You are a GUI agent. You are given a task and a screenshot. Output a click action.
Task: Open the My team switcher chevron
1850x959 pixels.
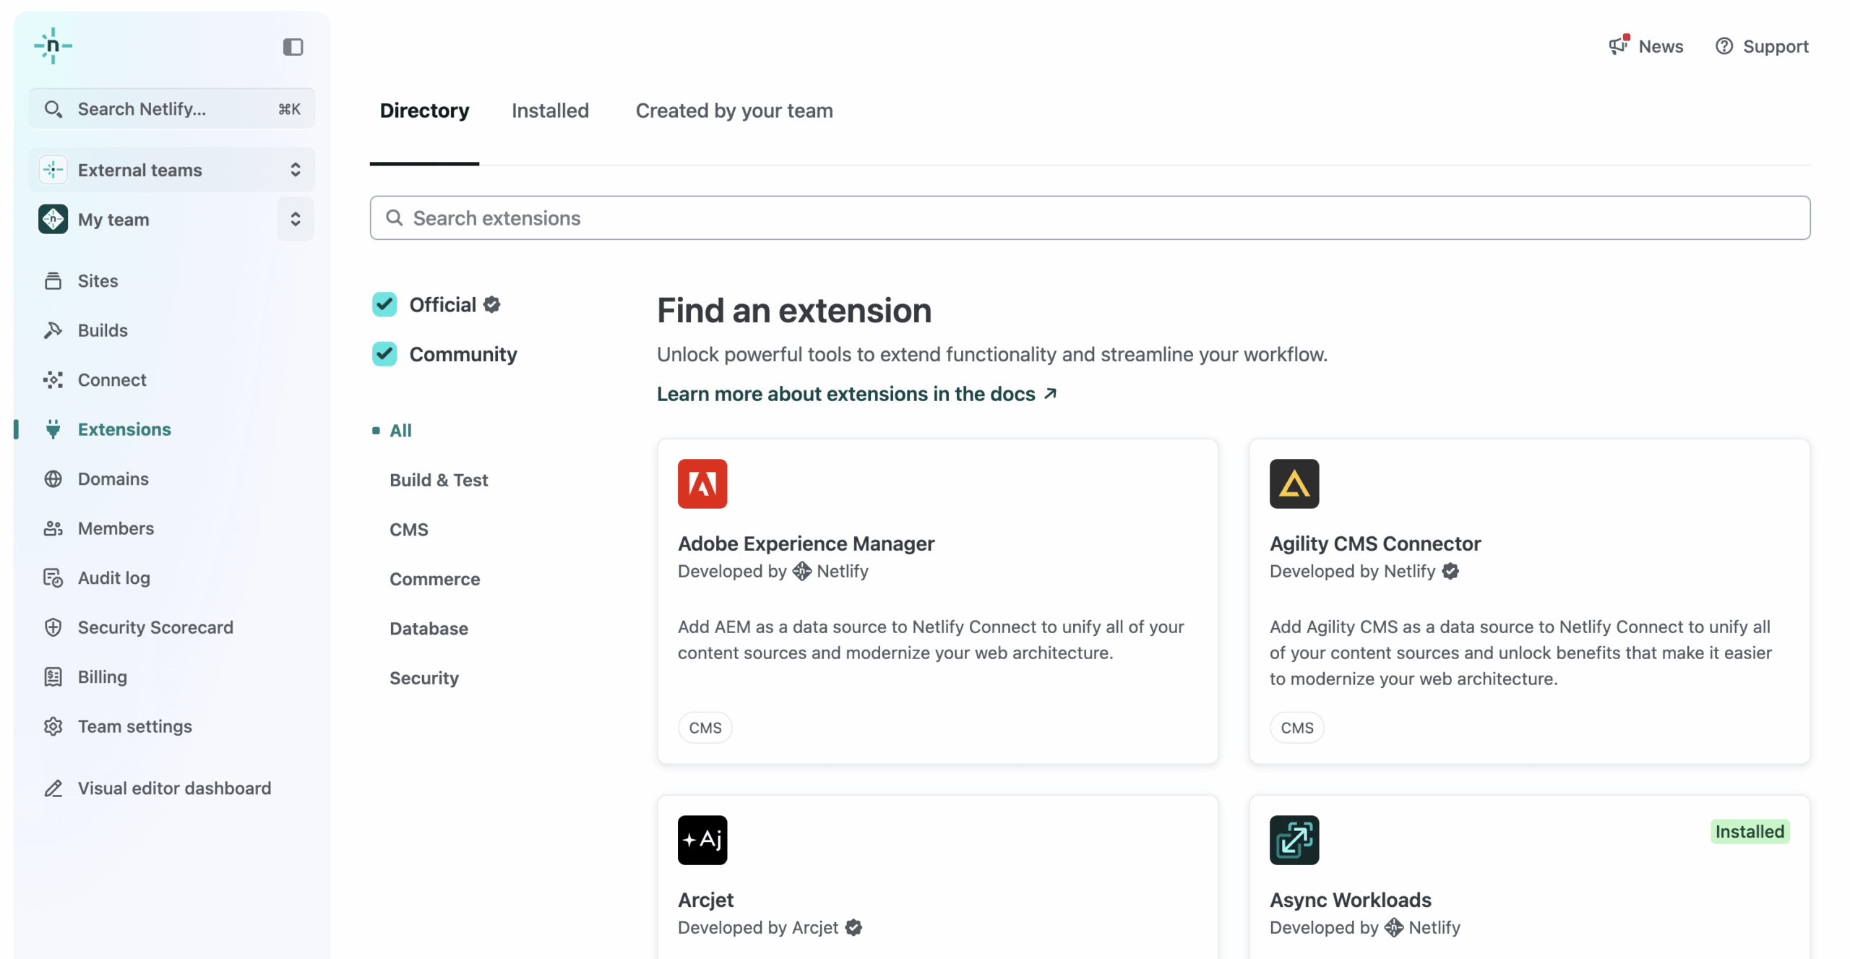pos(296,219)
